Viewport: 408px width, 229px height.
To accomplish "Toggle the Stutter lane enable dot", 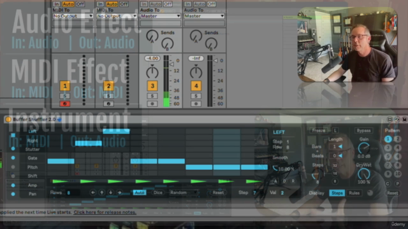I will pyautogui.click(x=13, y=148).
